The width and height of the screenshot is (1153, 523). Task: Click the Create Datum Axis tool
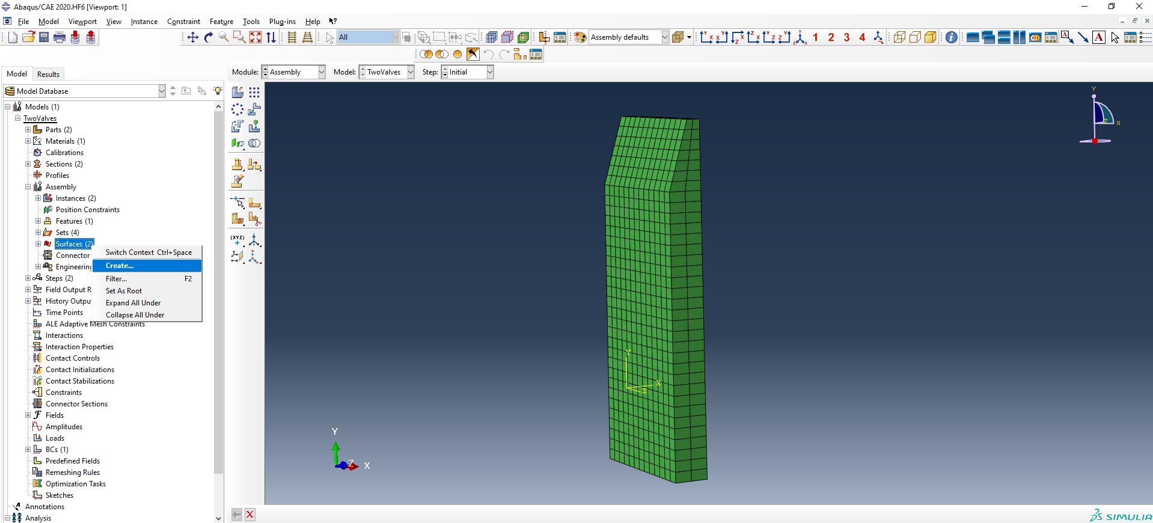click(x=254, y=240)
